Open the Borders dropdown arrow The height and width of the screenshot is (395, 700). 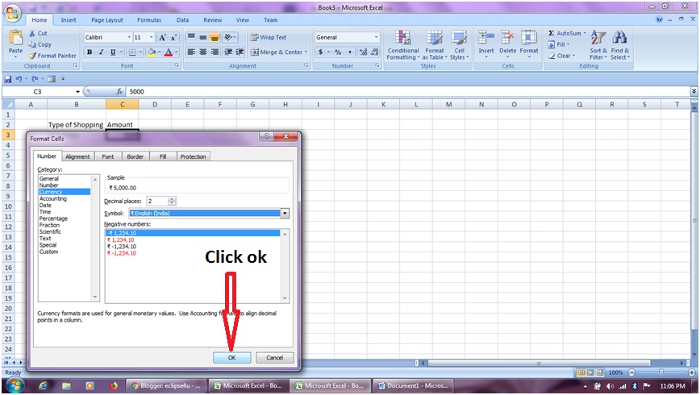pos(140,52)
